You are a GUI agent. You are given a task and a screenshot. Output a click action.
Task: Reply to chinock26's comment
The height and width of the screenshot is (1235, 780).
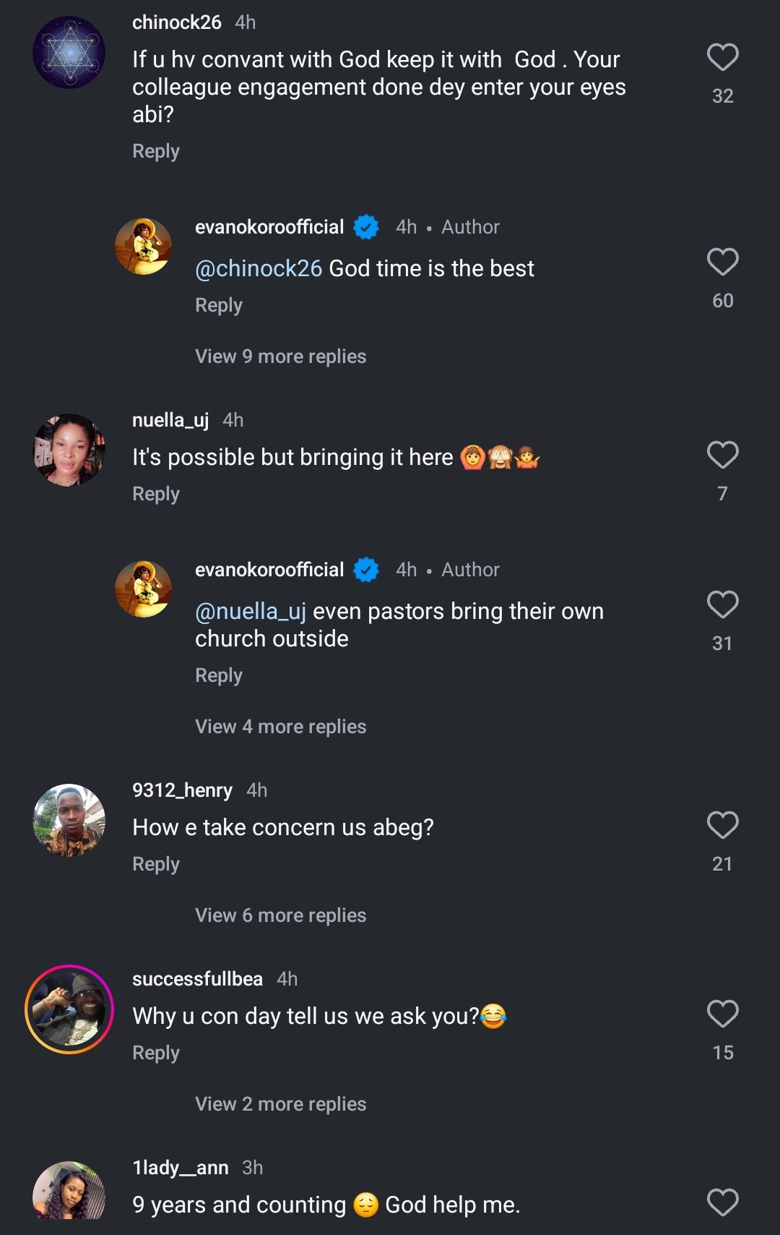156,151
